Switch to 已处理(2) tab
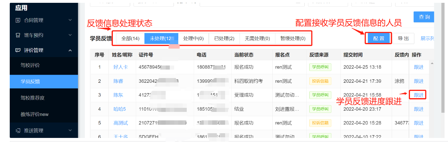 [x=224, y=39]
